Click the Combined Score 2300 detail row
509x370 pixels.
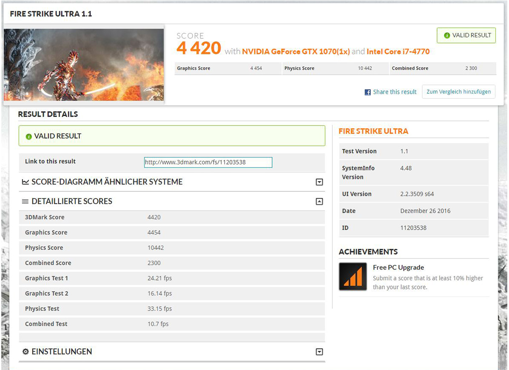click(x=172, y=263)
